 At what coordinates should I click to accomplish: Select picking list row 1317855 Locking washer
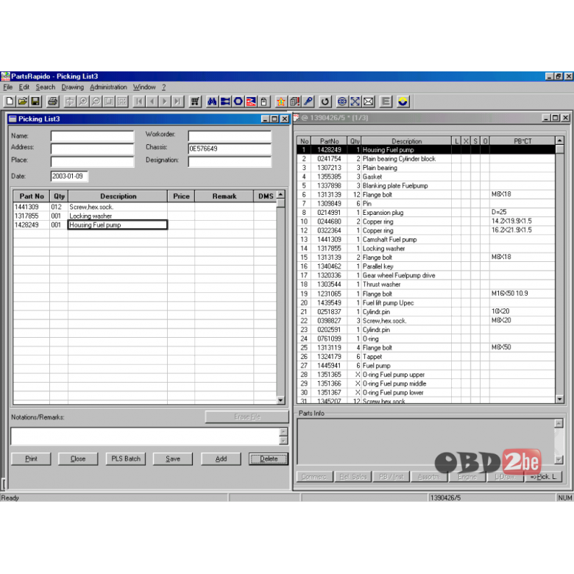(145, 216)
